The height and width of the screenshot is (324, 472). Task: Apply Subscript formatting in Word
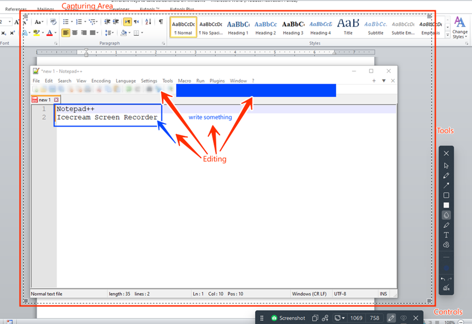(x=3, y=33)
